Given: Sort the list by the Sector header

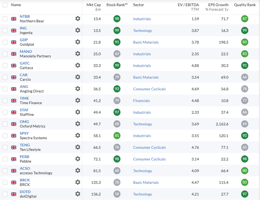Looking at the screenshot, I should coord(139,5).
